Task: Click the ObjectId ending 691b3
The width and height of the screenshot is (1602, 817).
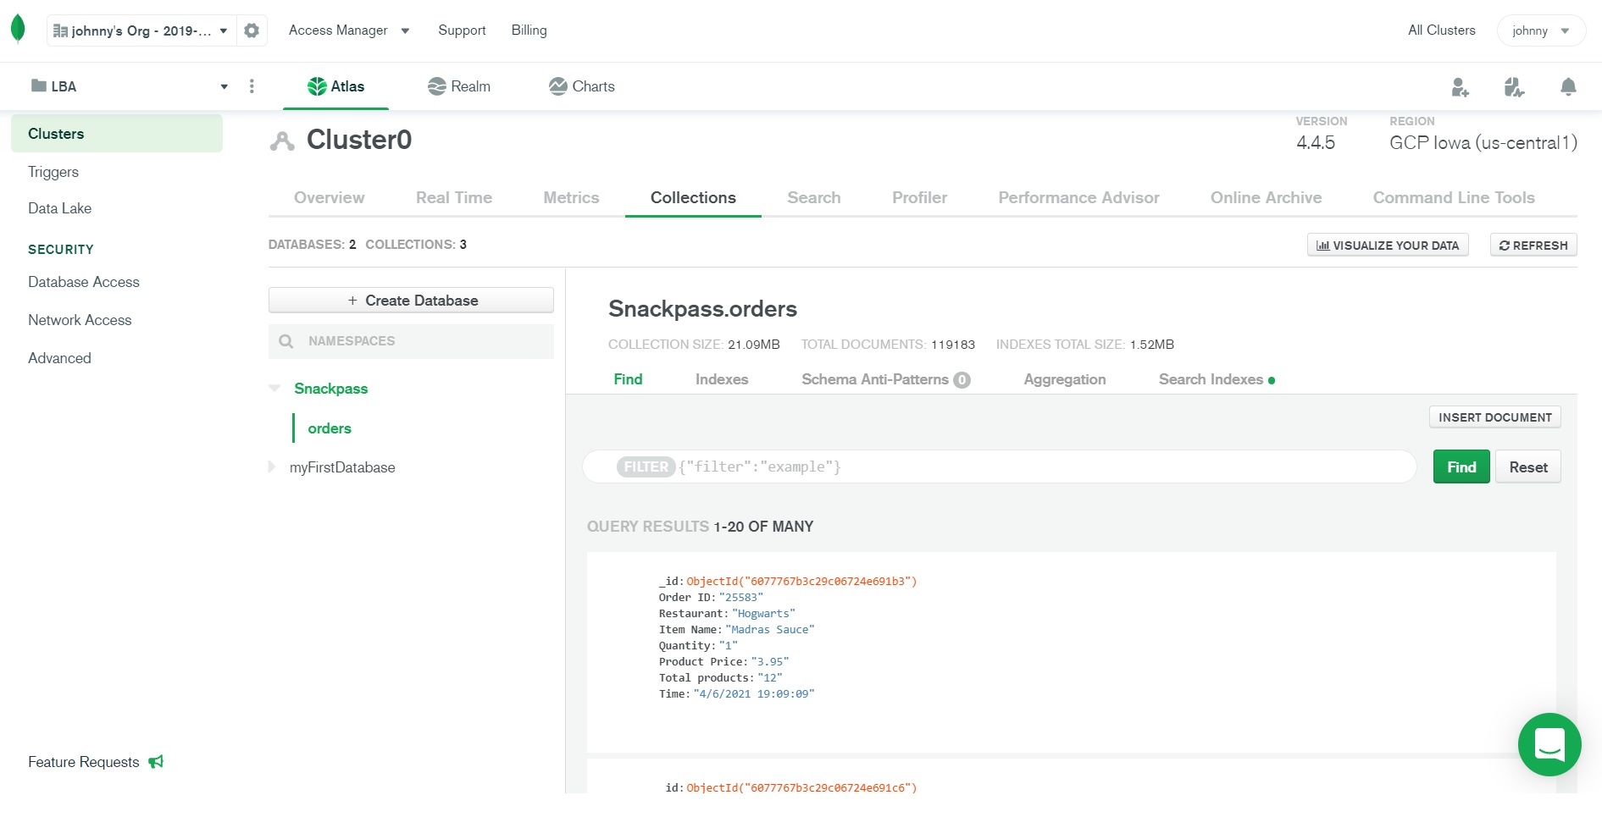Action: click(801, 581)
